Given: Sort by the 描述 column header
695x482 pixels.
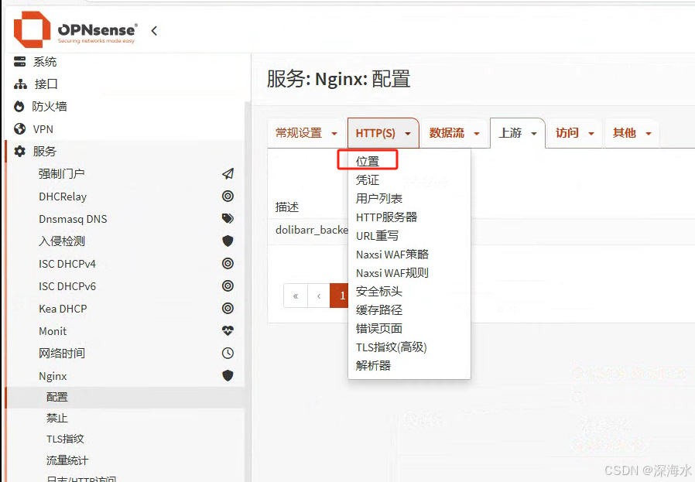Looking at the screenshot, I should [x=287, y=207].
